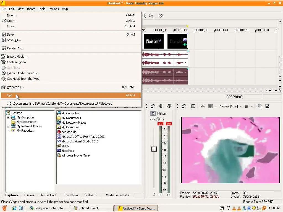Switch to the Transitions tab

(x=71, y=195)
